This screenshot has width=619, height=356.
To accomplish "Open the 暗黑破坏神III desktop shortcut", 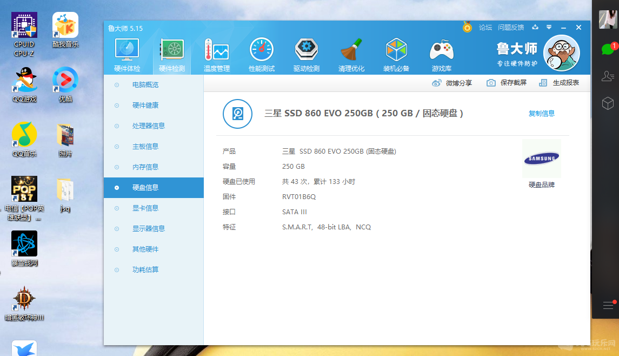I will (24, 304).
